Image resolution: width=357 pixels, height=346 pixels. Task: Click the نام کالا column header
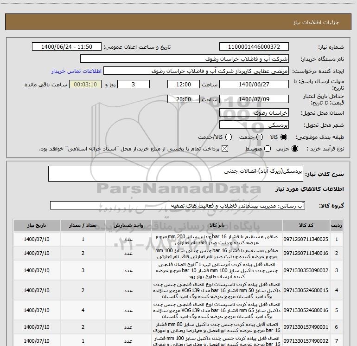click(217, 225)
